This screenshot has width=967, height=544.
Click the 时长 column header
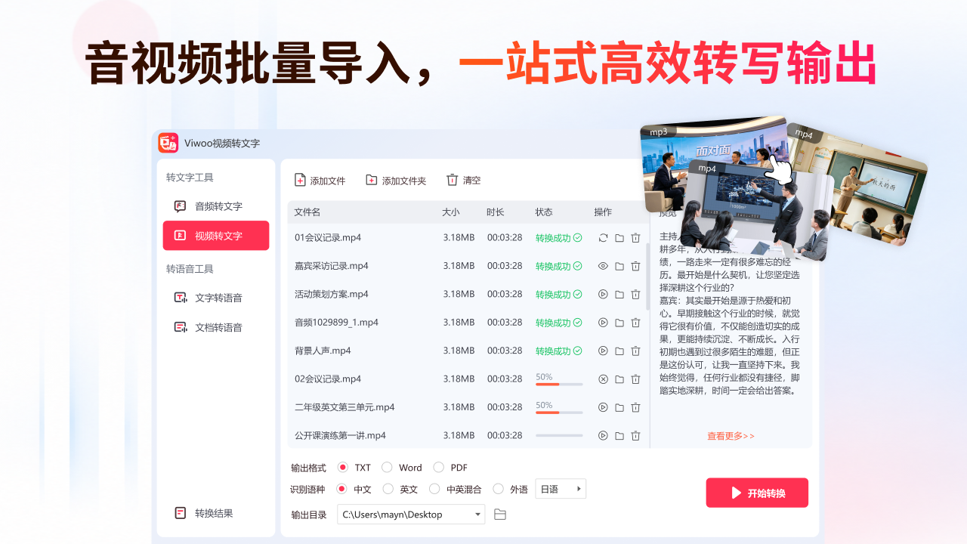[496, 212]
